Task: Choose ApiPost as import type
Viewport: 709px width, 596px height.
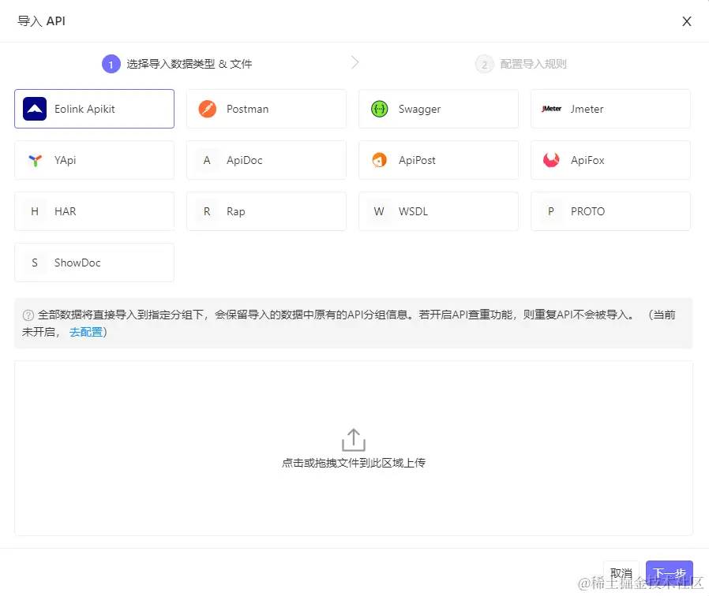Action: (x=439, y=160)
